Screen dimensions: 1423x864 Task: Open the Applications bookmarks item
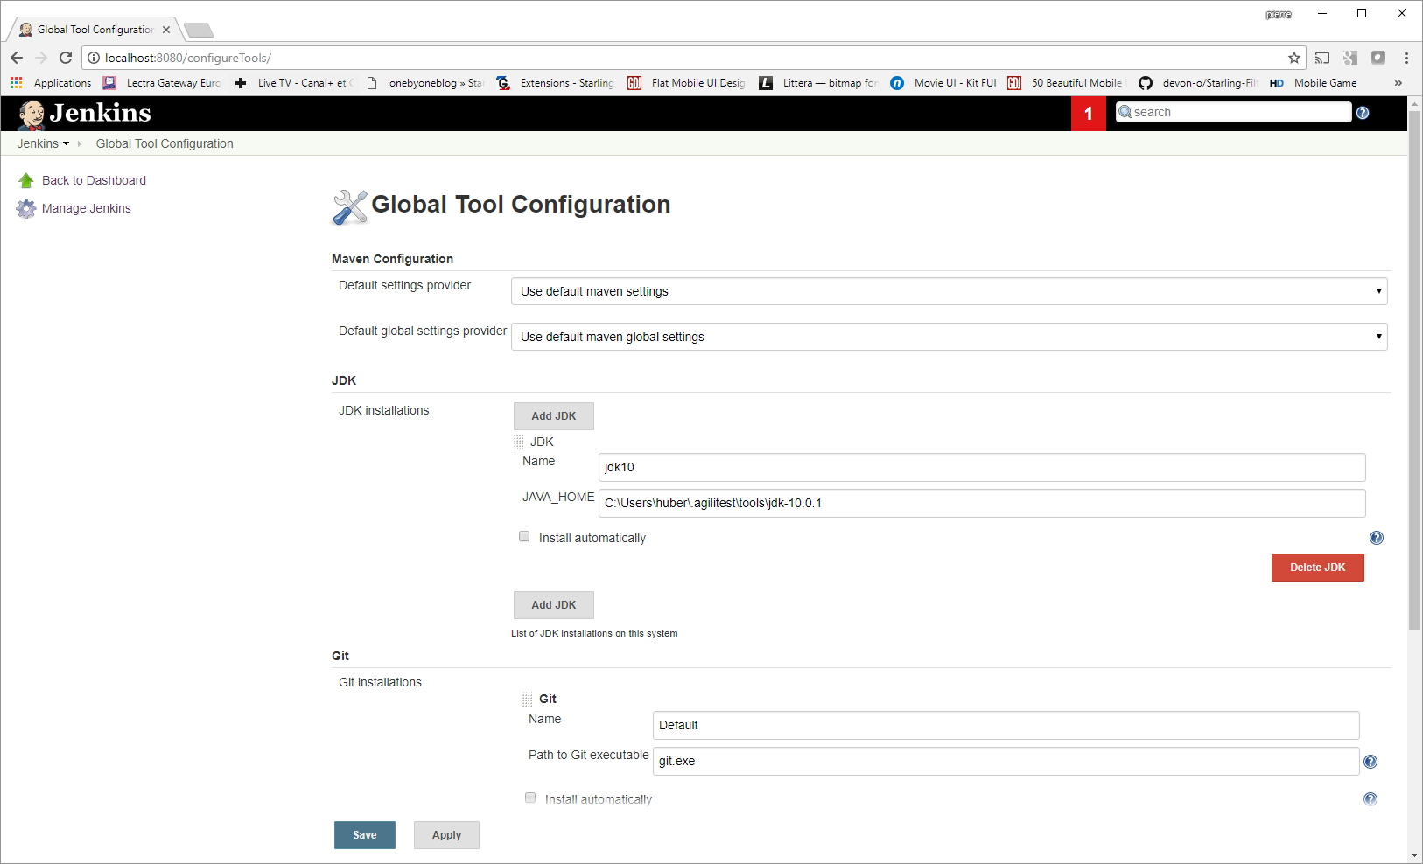(x=51, y=83)
